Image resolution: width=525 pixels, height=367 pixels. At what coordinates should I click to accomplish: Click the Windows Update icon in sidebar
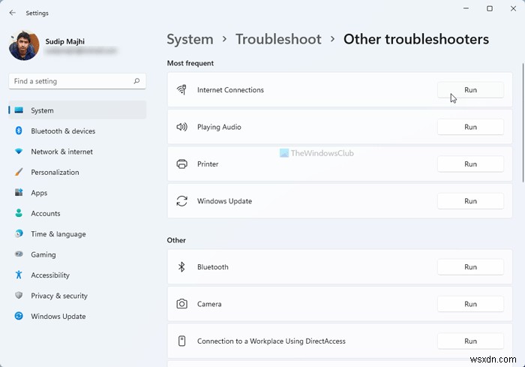point(19,317)
